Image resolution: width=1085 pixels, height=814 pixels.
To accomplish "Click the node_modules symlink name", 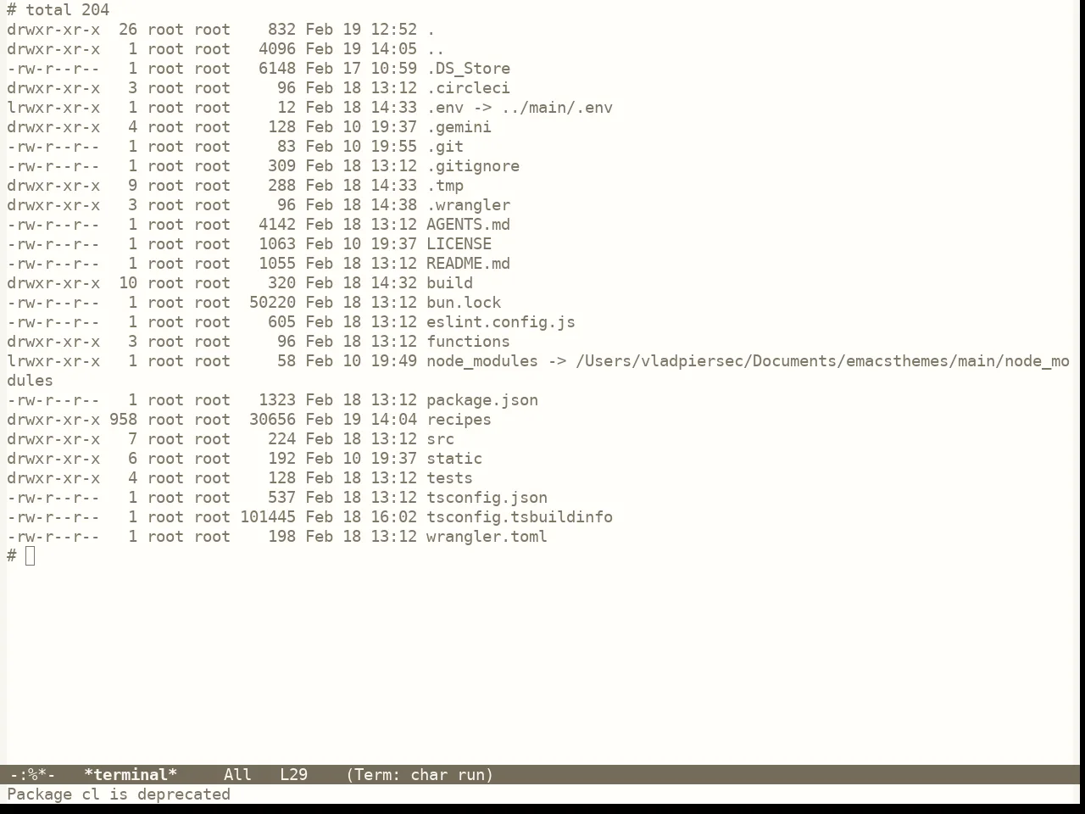I will pos(482,361).
